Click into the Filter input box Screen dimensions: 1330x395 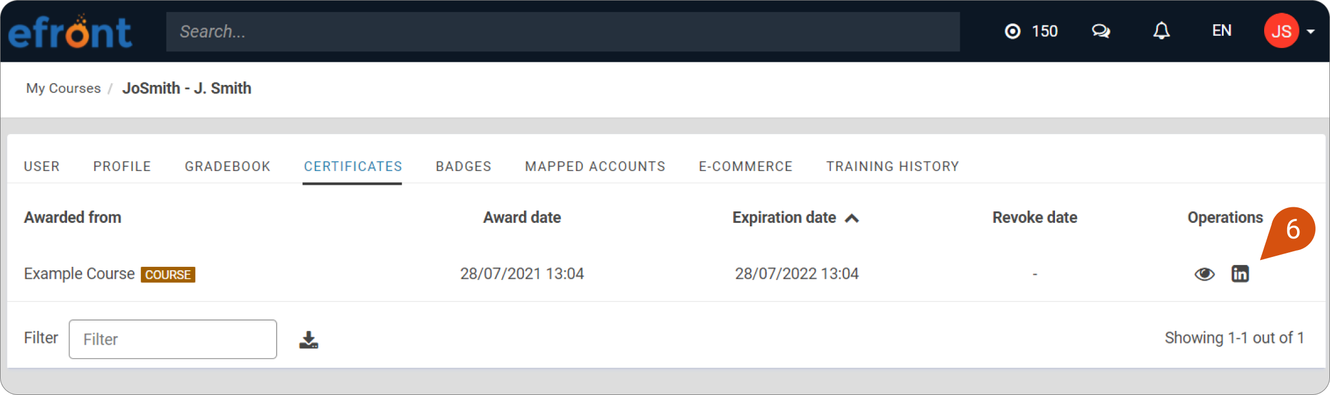tap(173, 340)
